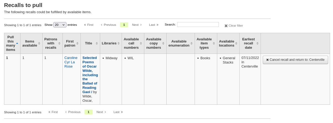This screenshot has width=333, height=123.
Task: Select Previous page in bottom pagination
Action: pyautogui.click(x=73, y=112)
